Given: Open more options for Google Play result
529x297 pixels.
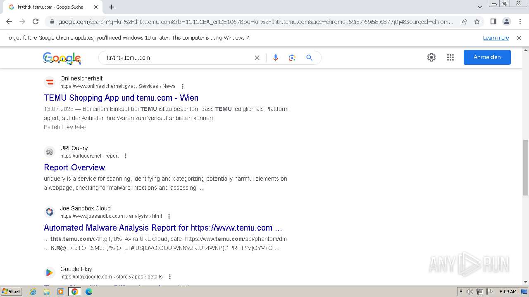Looking at the screenshot, I should pyautogui.click(x=170, y=277).
